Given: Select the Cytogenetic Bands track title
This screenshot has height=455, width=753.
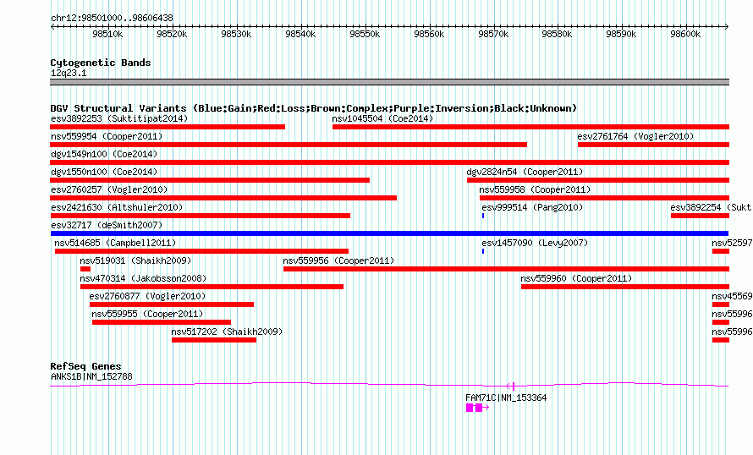Looking at the screenshot, I should (101, 63).
